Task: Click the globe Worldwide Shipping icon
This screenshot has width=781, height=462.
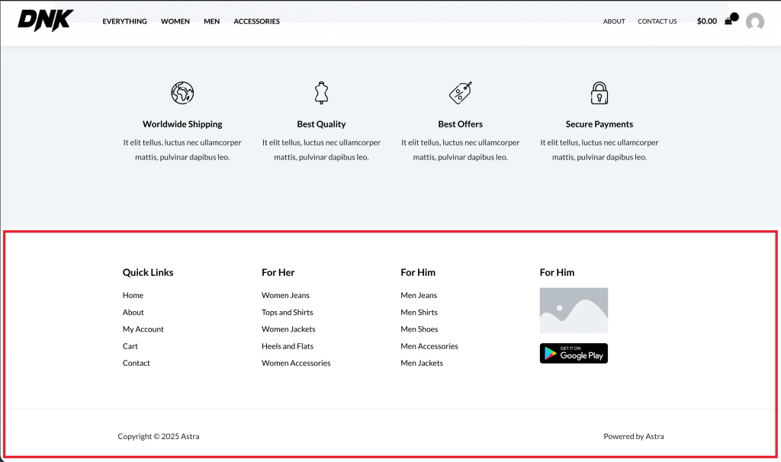Action: tap(182, 92)
